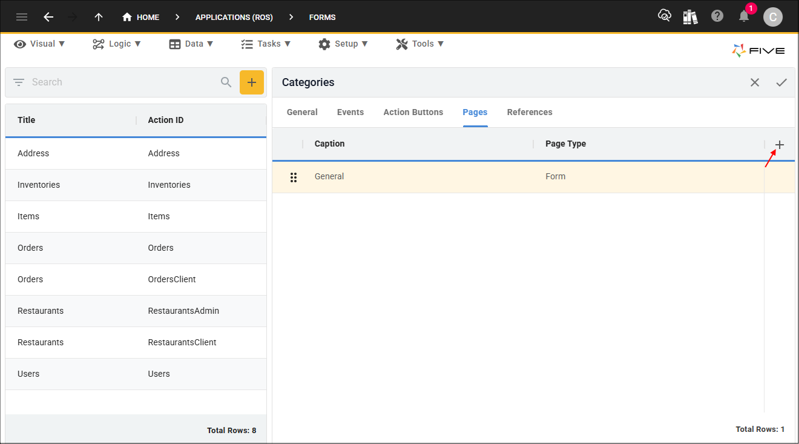The width and height of the screenshot is (799, 444).
Task: Add a new page with plus icon
Action: coord(780,144)
